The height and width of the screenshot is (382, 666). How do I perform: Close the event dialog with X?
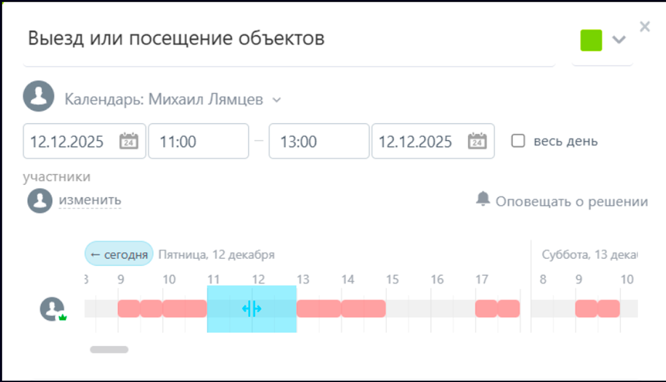tap(645, 27)
